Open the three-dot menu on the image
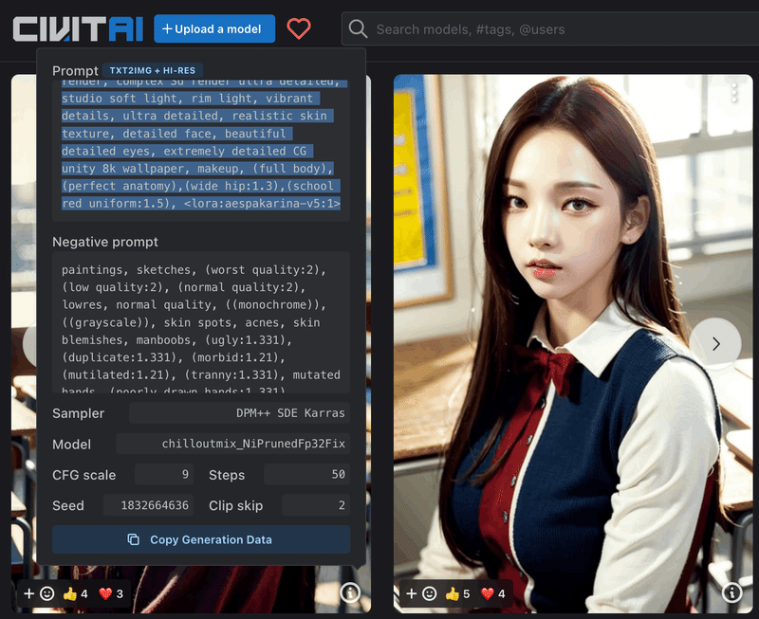Screen dimensions: 759x619 [735, 92]
